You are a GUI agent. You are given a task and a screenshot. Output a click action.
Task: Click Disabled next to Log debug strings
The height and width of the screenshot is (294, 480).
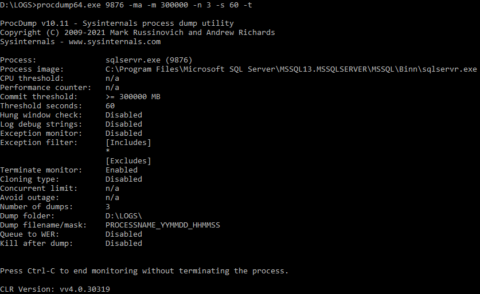tap(124, 124)
